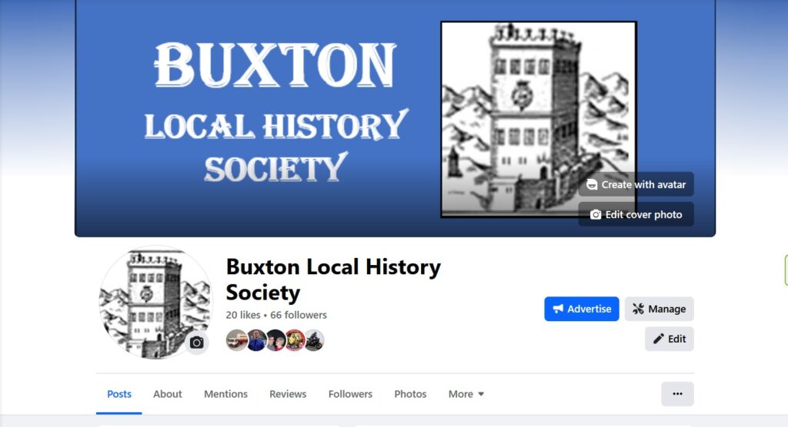
Task: Click the pencil Edit button
Action: click(669, 339)
